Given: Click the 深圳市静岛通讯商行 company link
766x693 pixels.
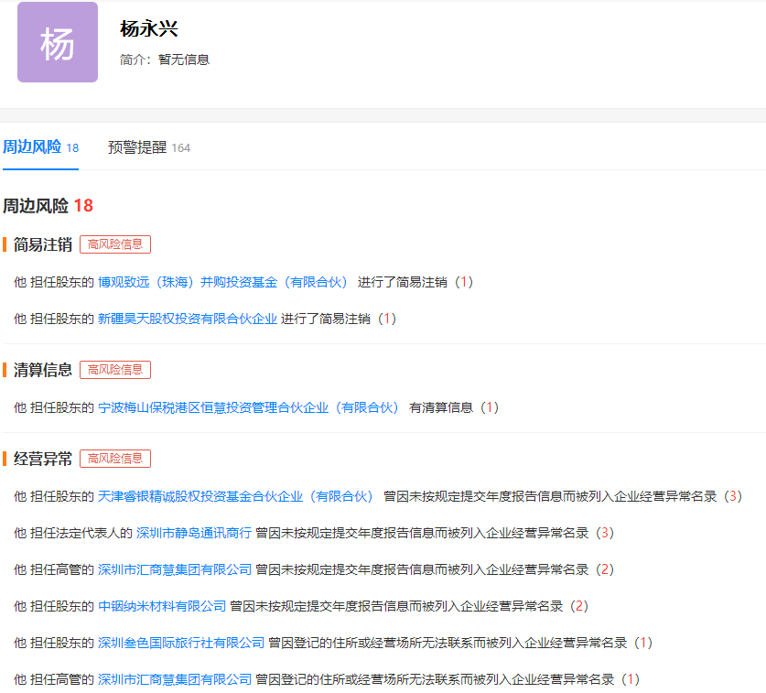Looking at the screenshot, I should [x=193, y=533].
